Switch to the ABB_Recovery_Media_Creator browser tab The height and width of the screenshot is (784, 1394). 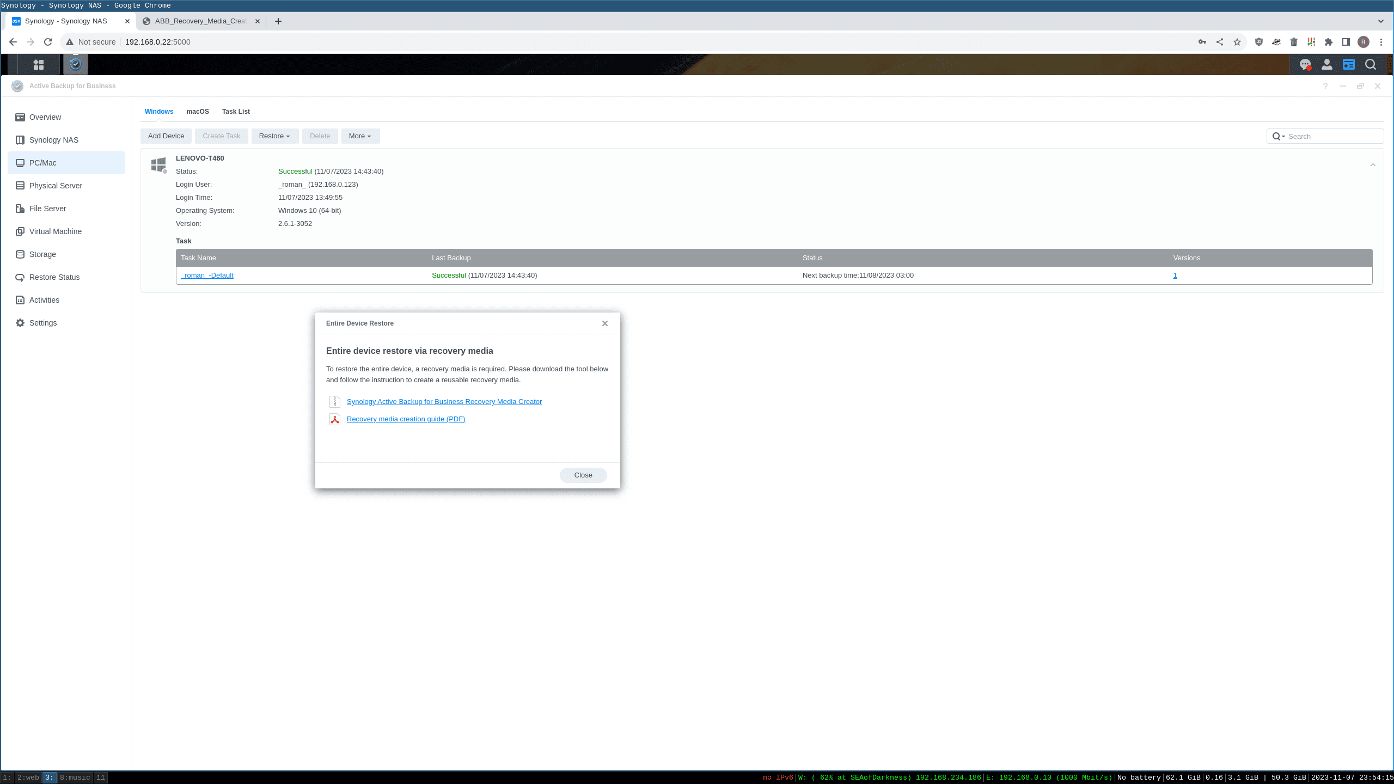point(201,21)
